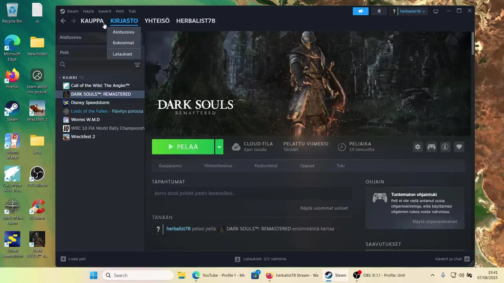Image resolution: width=504 pixels, height=283 pixels.
Task: Switch to OBS taskbar item
Action: [379, 275]
